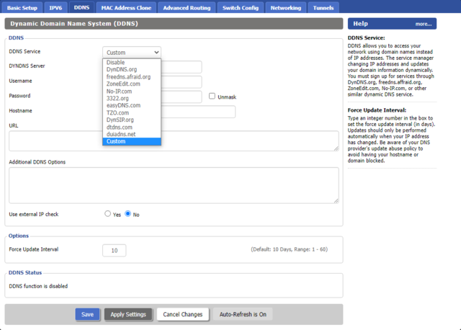Screen dimensions: 461x330
Task: Set external IP check to No
Action: tap(128, 214)
